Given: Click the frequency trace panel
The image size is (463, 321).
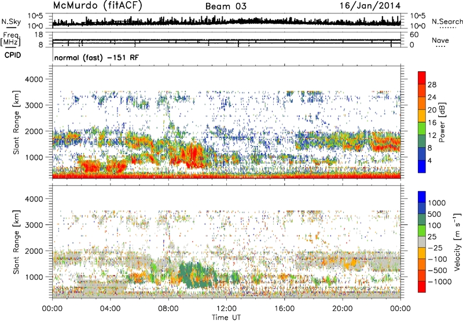Looking at the screenshot, I should (x=226, y=40).
